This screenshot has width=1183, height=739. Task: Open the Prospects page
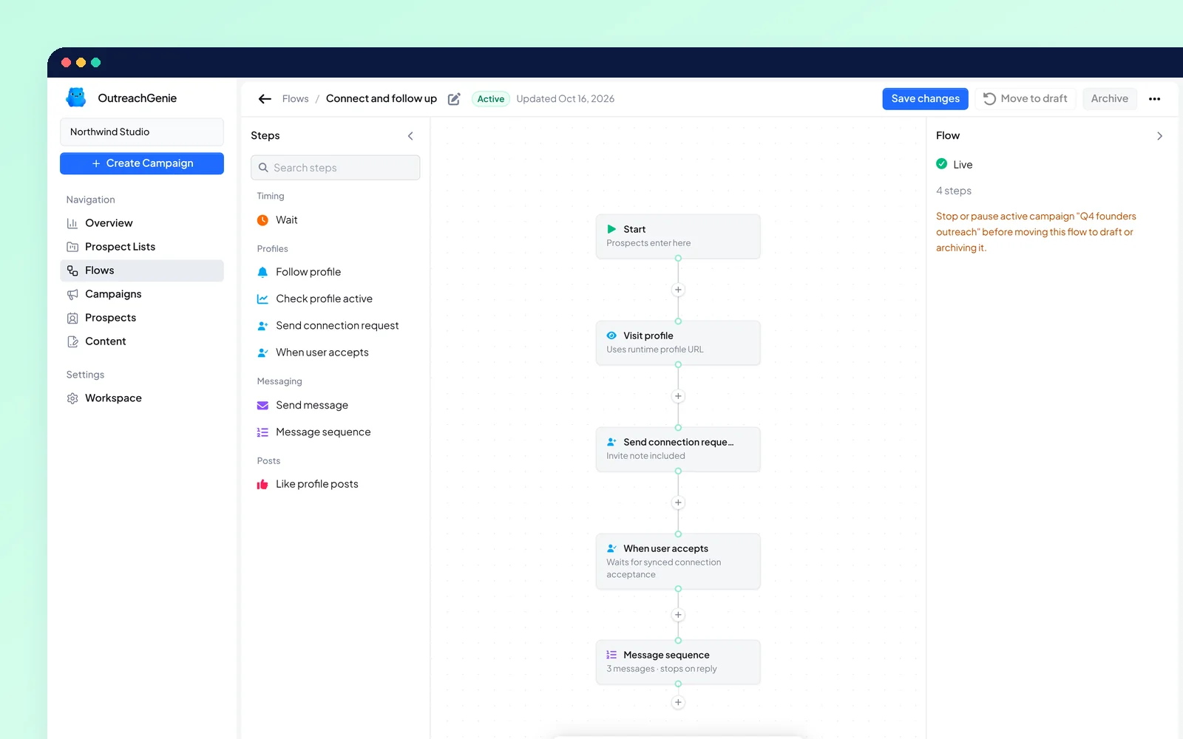coord(142,318)
